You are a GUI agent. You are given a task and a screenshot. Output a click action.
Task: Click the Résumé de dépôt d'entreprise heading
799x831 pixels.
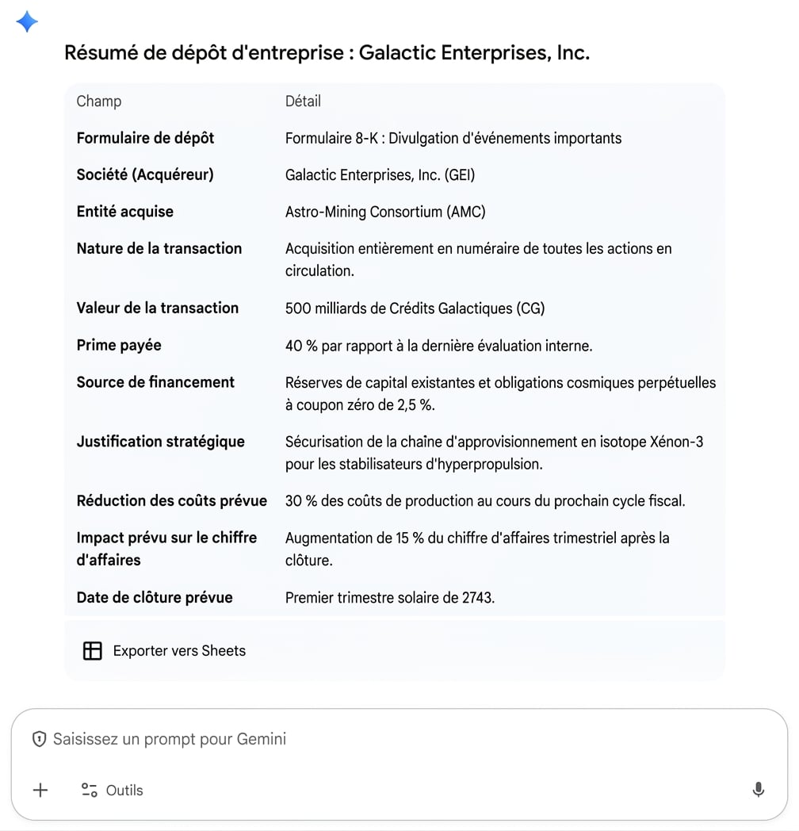pyautogui.click(x=327, y=53)
